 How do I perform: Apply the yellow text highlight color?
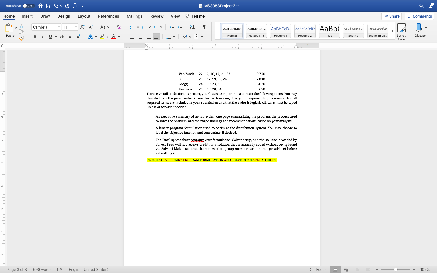102,37
